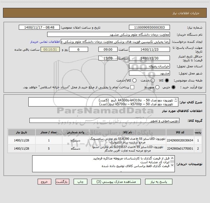Click product code 2242900020030654

click(x=180, y=140)
